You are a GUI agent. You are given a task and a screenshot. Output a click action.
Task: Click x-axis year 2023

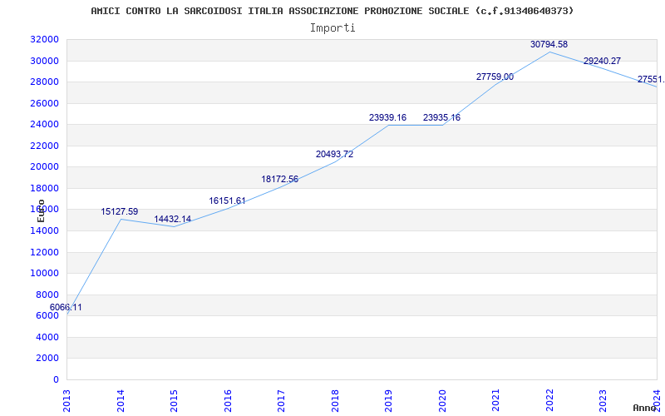click(x=603, y=401)
